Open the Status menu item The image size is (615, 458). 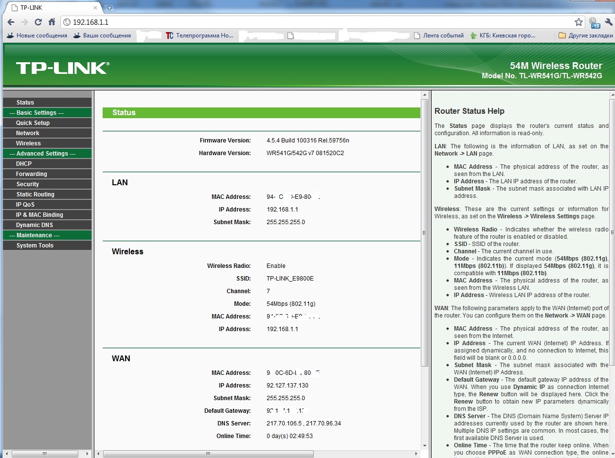click(x=47, y=103)
